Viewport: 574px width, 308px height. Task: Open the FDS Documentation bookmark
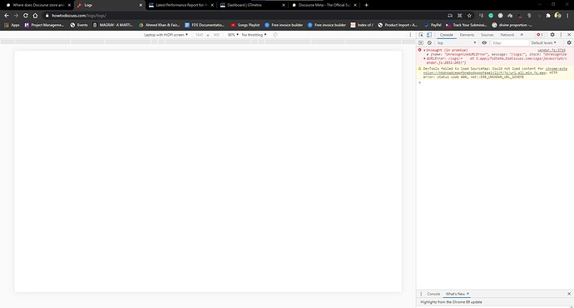[205, 25]
